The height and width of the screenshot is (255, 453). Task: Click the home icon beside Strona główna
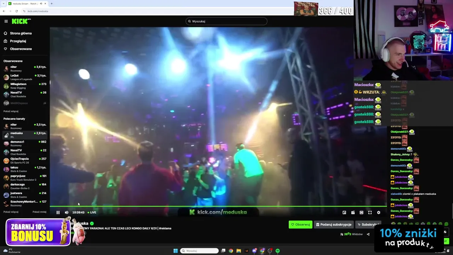(5, 33)
